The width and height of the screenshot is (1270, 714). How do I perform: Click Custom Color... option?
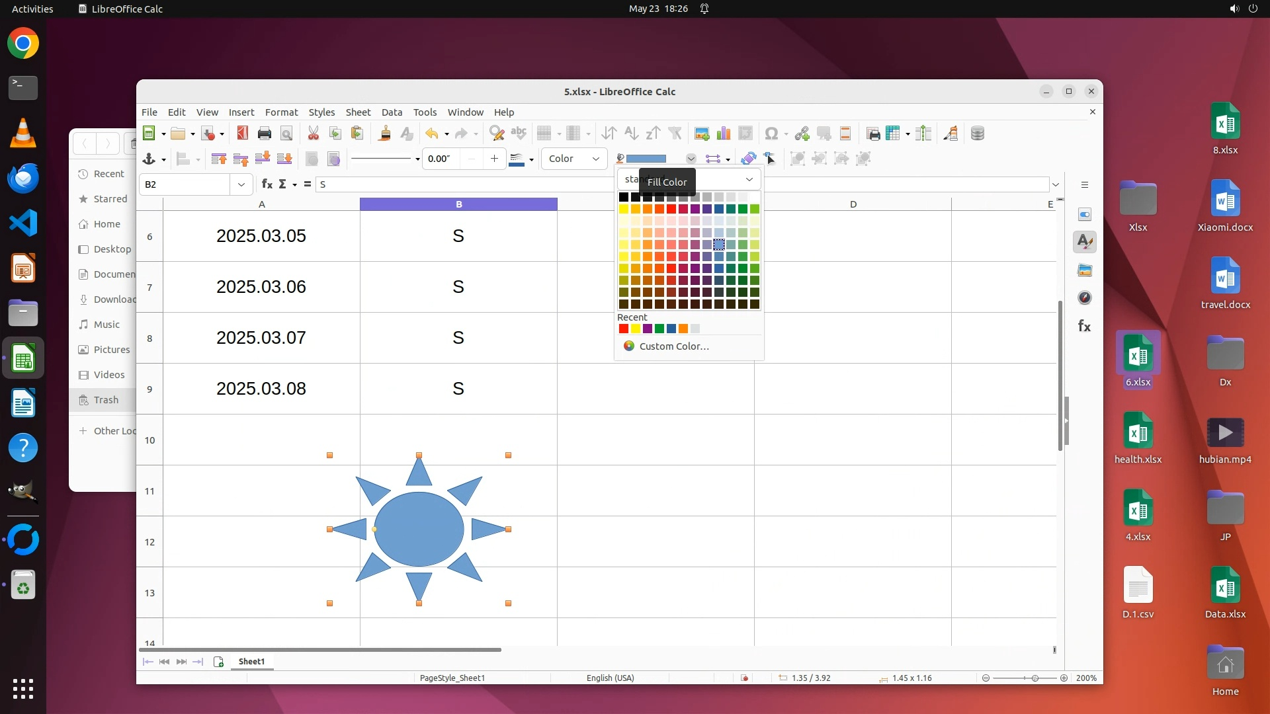pyautogui.click(x=673, y=346)
